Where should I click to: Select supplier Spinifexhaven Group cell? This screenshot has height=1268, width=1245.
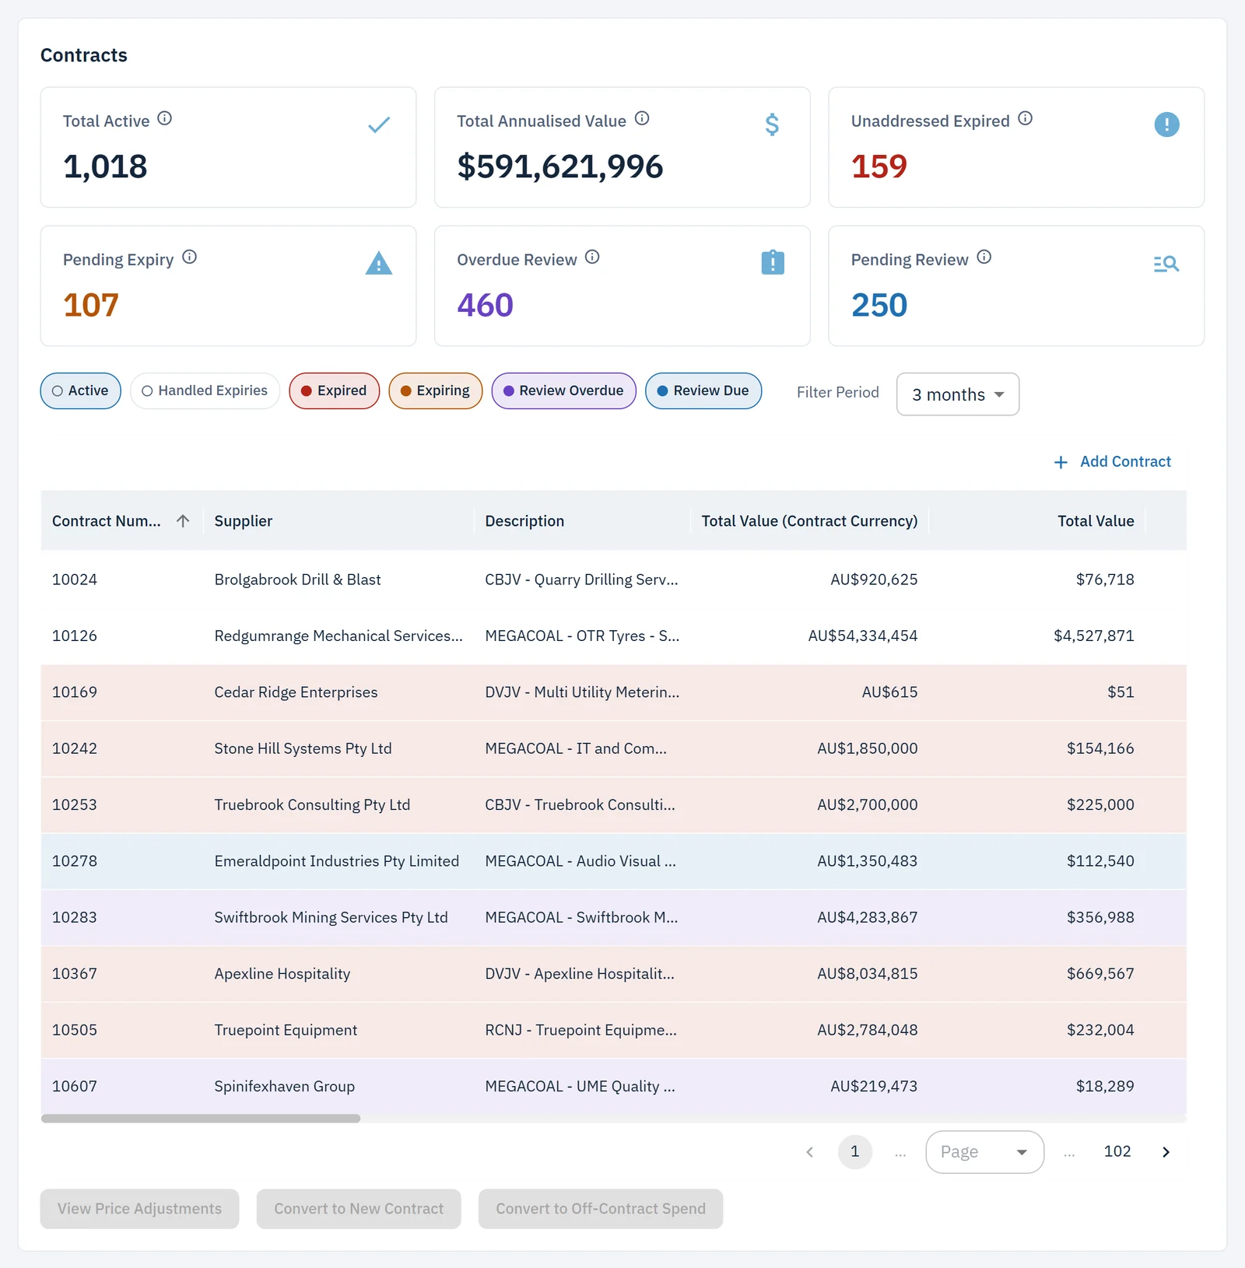click(x=285, y=1087)
